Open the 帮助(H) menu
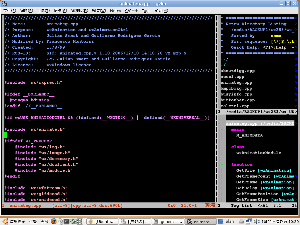This screenshot has width=300, height=225. [161, 11]
